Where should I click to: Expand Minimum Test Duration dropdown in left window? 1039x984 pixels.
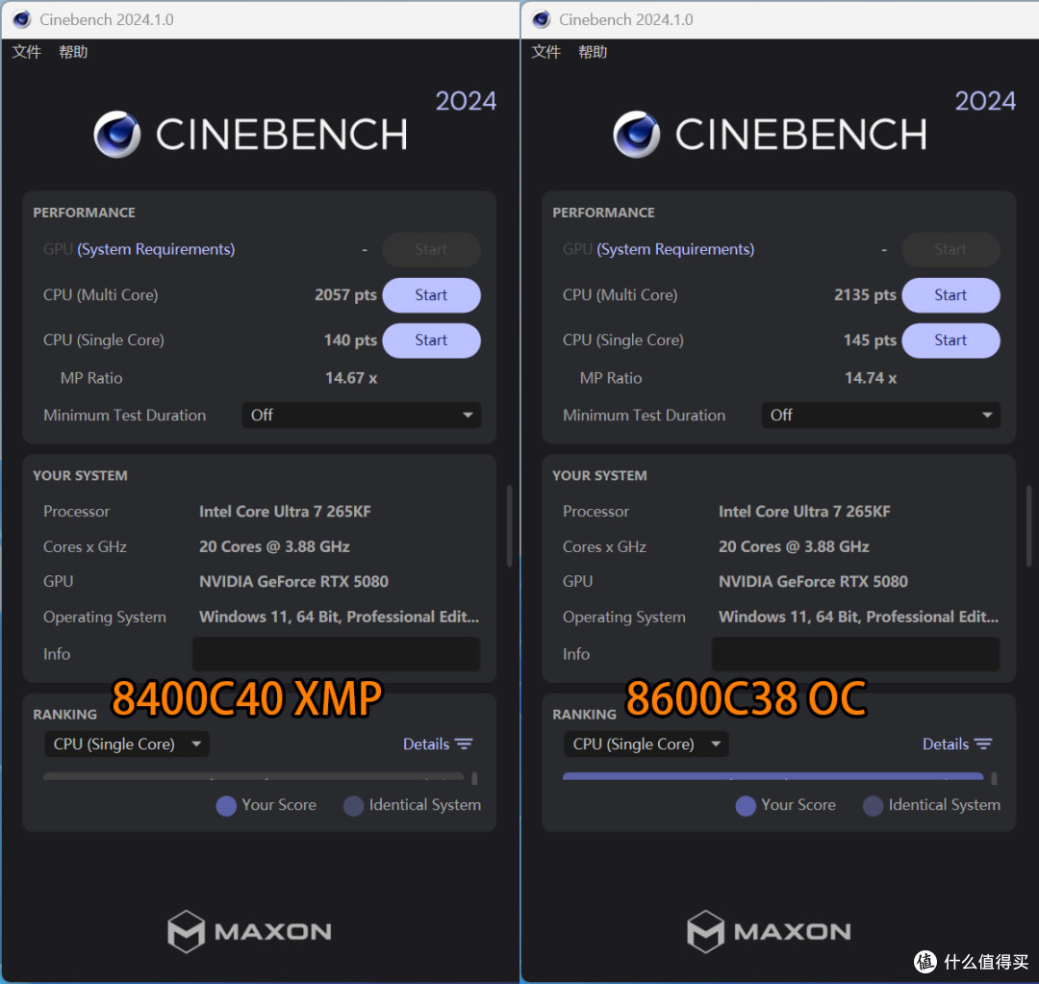coord(361,415)
